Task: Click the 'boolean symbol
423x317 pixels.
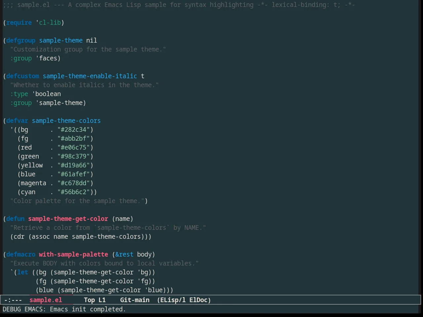Action: coord(46,94)
